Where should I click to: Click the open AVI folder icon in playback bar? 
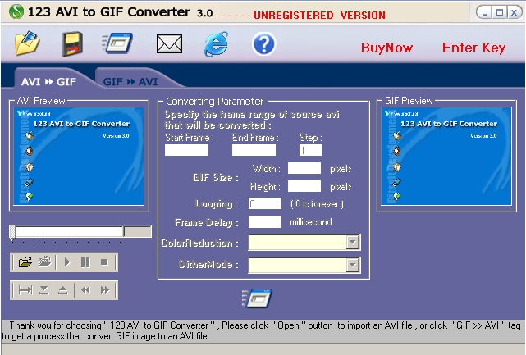[25, 262]
